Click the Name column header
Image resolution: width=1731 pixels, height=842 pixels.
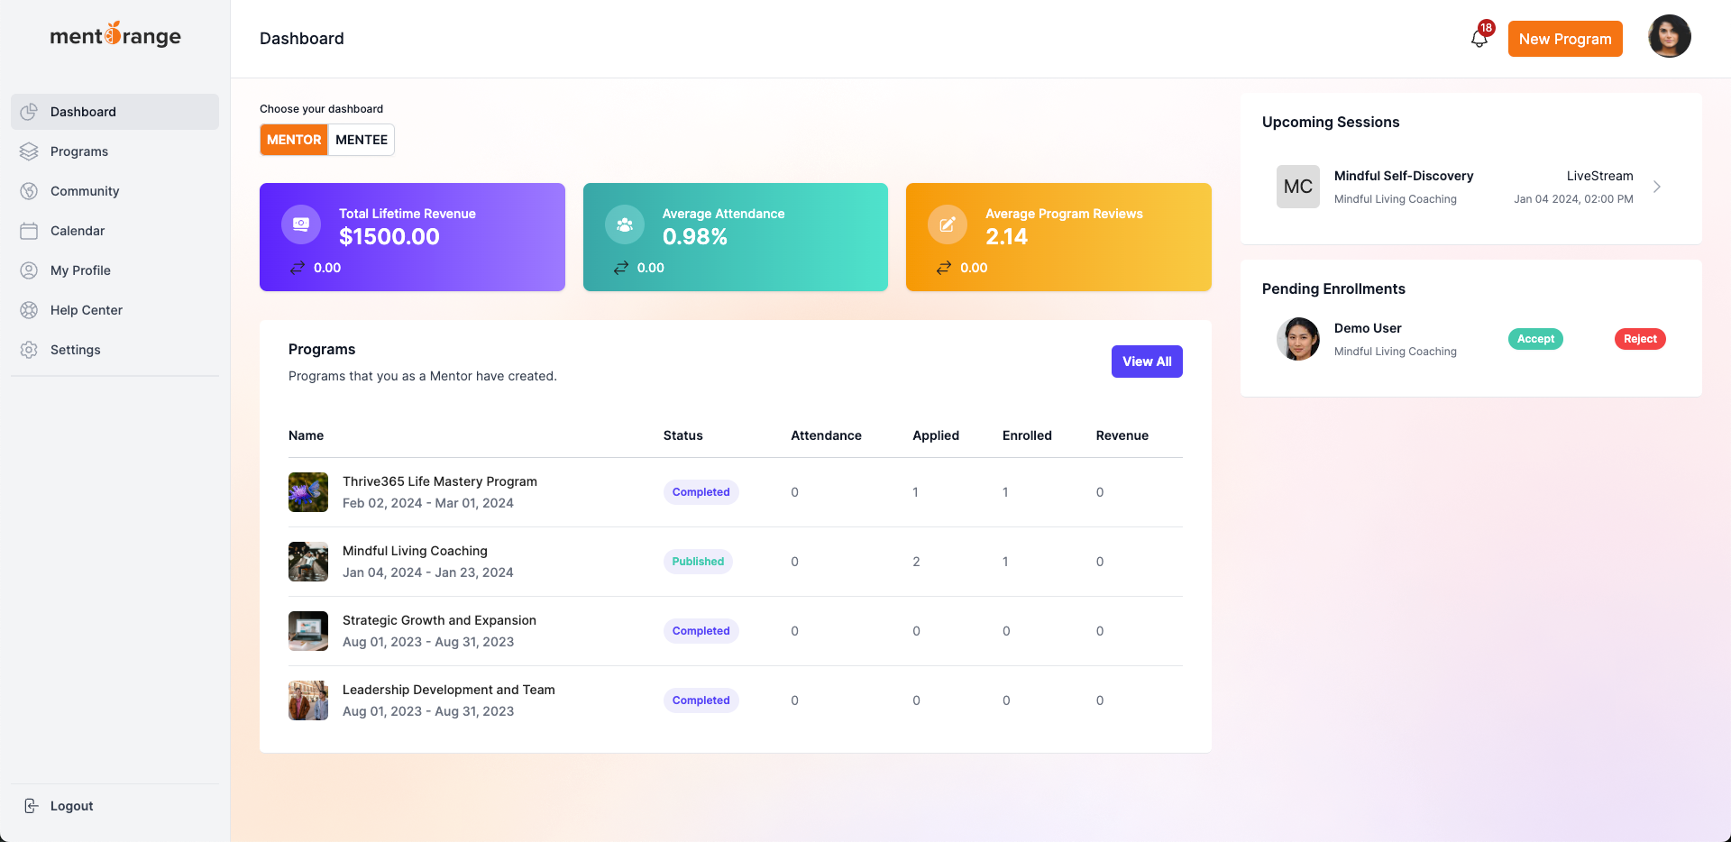pyautogui.click(x=306, y=435)
